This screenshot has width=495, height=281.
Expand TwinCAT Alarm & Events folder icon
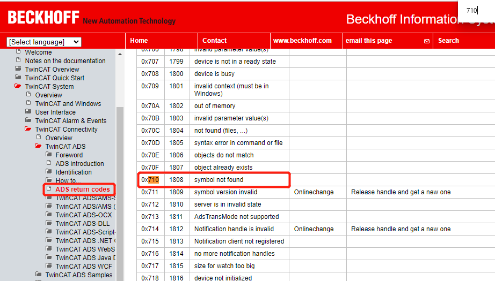28,120
